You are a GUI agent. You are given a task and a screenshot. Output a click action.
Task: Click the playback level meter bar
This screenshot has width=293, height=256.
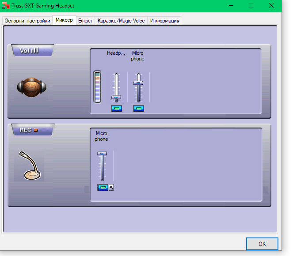pyautogui.click(x=97, y=87)
